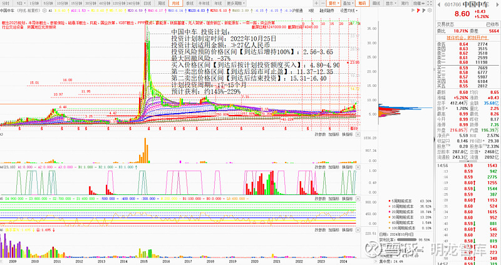Switch to 周线 weekly chart
This screenshot has height=265, width=501.
pyautogui.click(x=162, y=3)
